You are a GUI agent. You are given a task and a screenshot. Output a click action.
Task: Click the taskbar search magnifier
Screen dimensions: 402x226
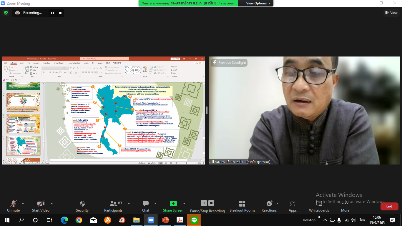point(21,220)
